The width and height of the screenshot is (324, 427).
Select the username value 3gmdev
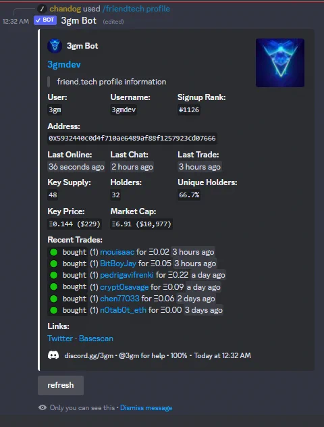[124, 109]
